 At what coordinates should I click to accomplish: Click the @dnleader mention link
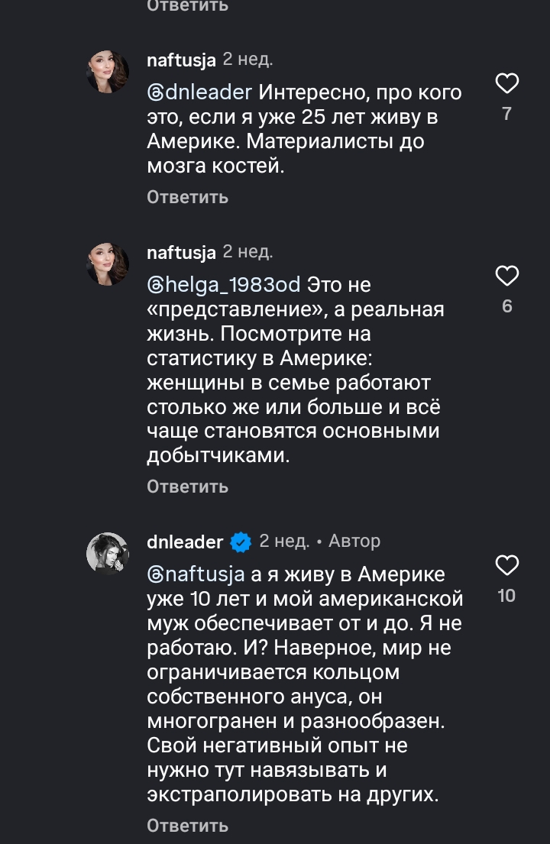coord(199,93)
